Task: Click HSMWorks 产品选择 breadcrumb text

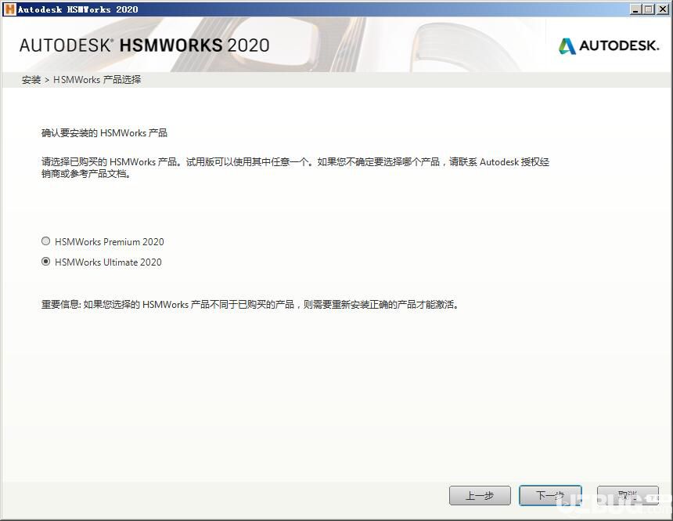Action: coord(97,80)
